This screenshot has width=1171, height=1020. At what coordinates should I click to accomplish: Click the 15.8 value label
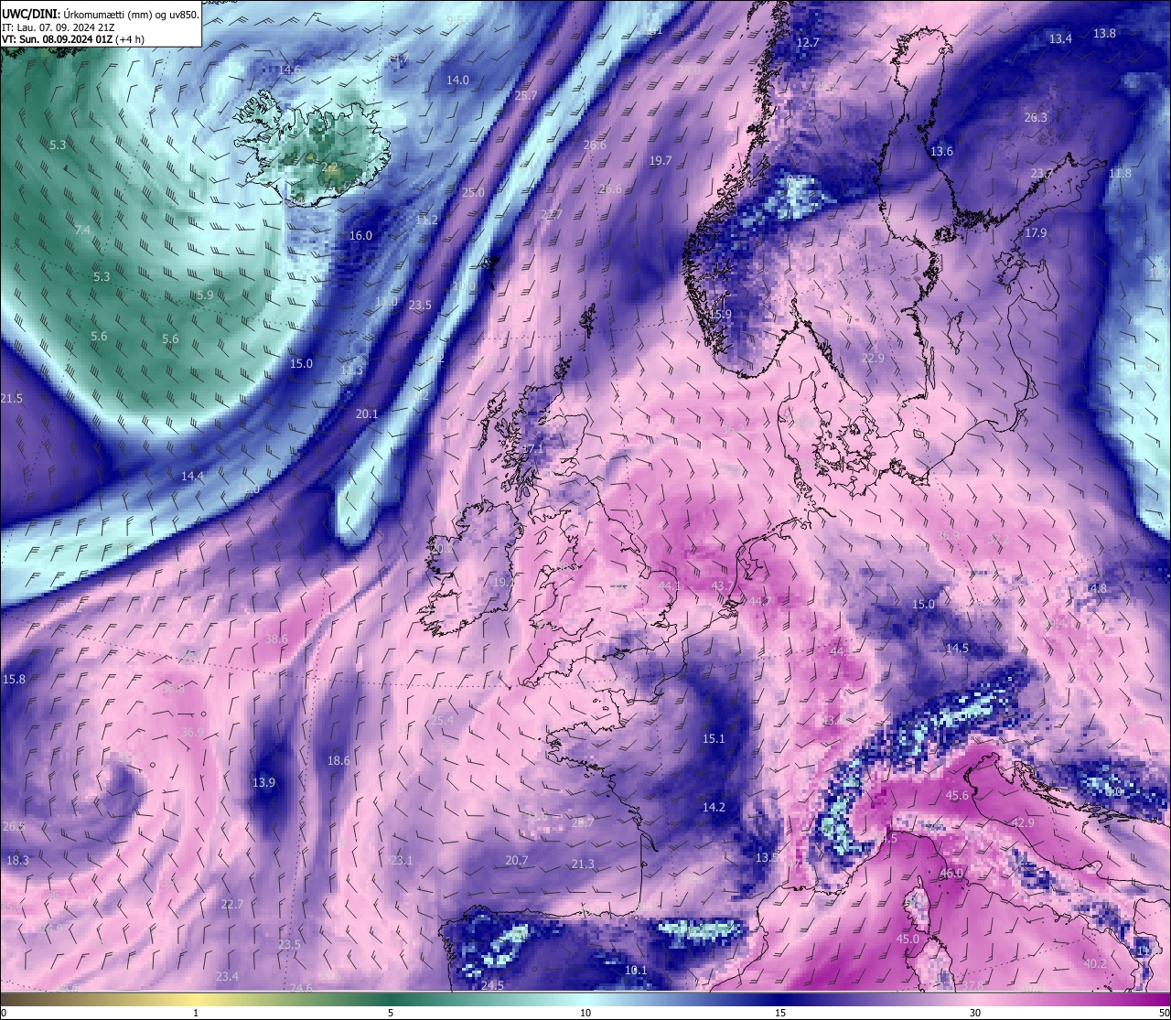[14, 680]
